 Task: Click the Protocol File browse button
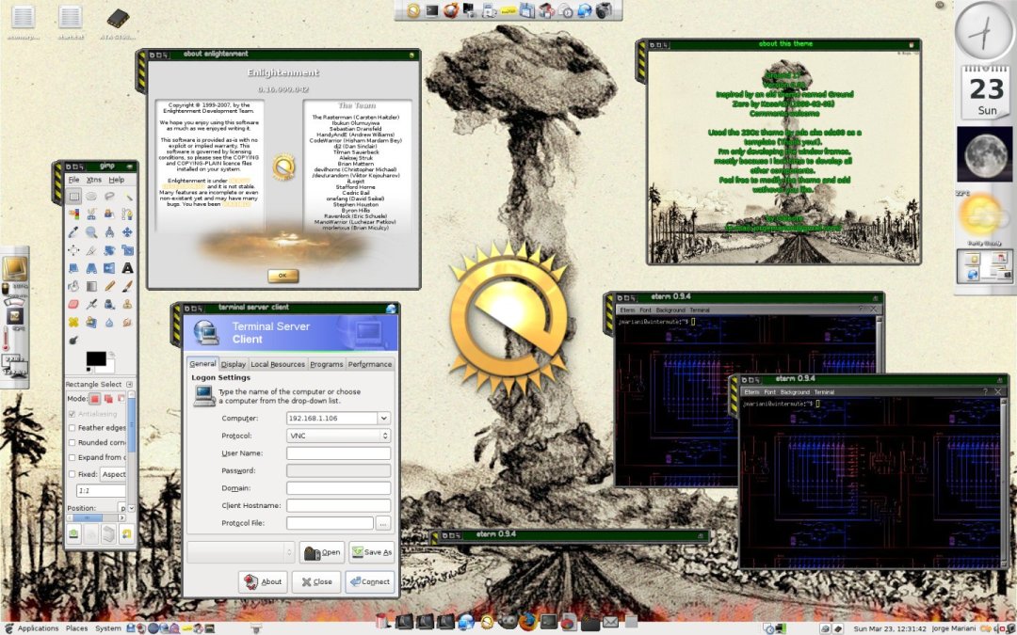(382, 523)
